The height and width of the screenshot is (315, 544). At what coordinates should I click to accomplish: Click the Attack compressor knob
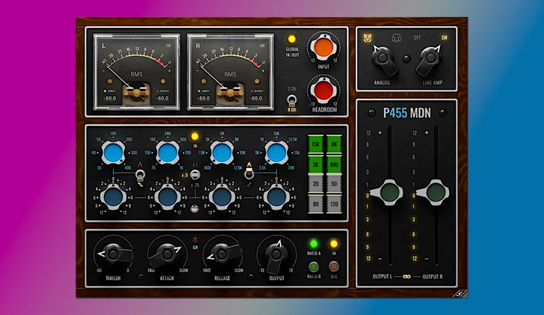[x=165, y=256]
